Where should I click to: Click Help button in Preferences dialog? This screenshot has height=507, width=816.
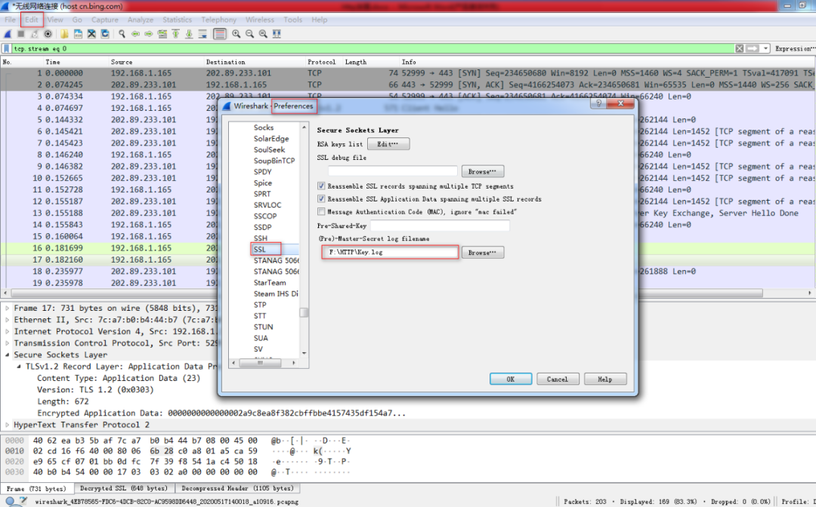pyautogui.click(x=604, y=379)
